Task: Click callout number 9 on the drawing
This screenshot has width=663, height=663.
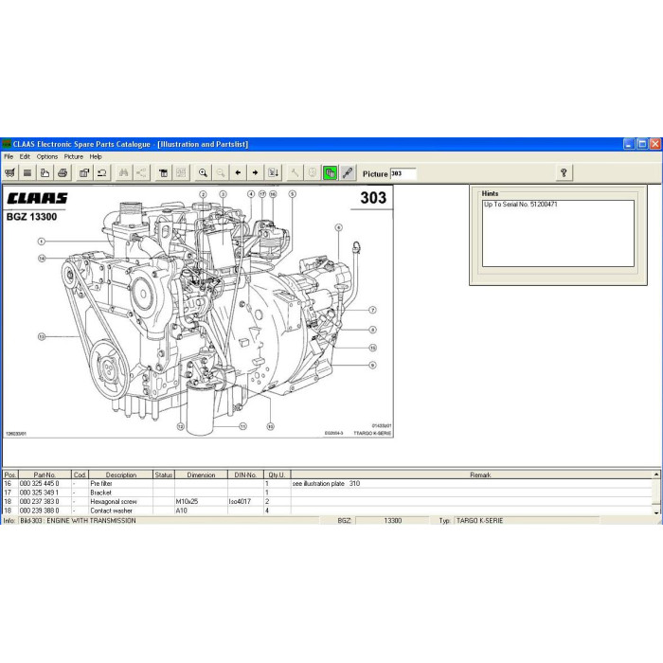Action: coord(372,365)
